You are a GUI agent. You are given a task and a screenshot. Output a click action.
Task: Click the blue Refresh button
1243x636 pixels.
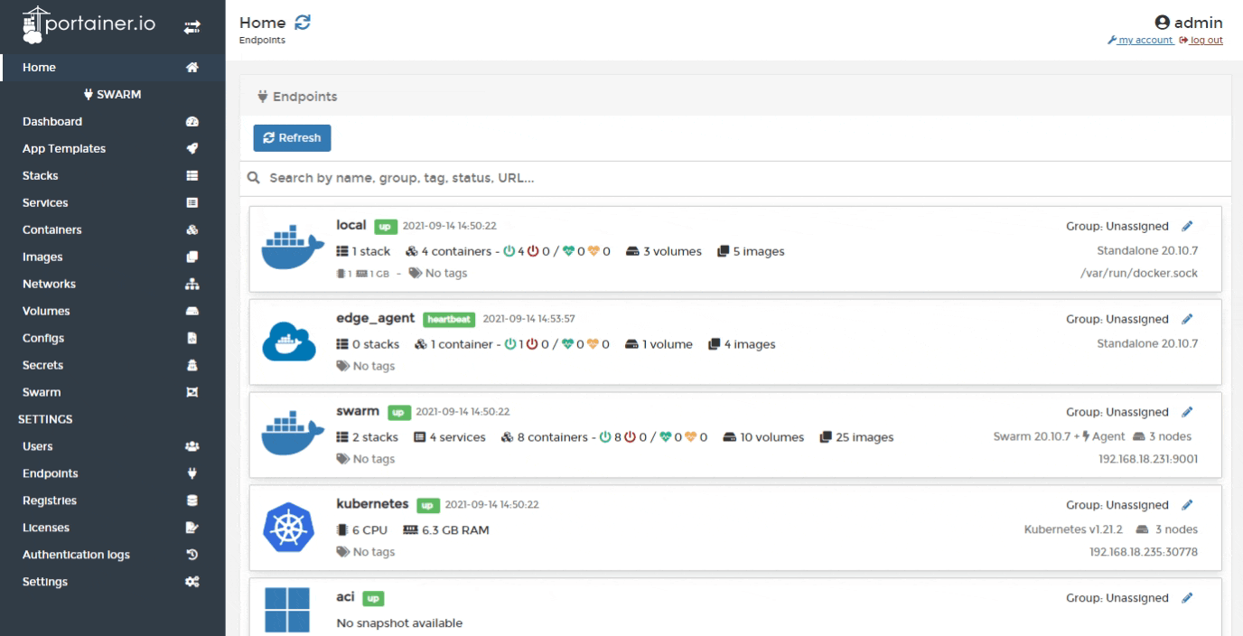point(292,138)
